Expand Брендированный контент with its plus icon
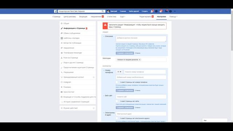Image resolution: width=233 pixels, height=131 pixels. pos(94,77)
